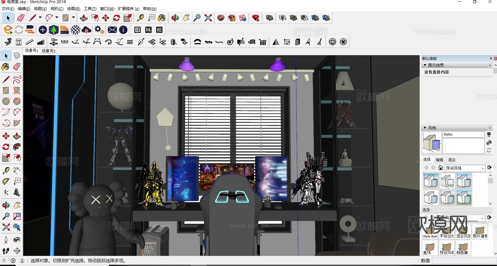Switch to the 混合 styles tab
Viewport: 497px width, 266px height.
point(452,160)
